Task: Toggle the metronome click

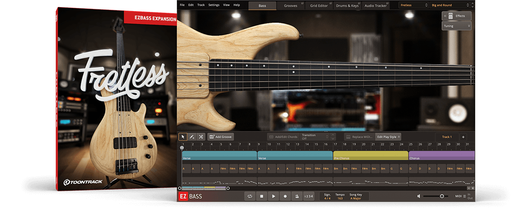Action: [x=297, y=196]
